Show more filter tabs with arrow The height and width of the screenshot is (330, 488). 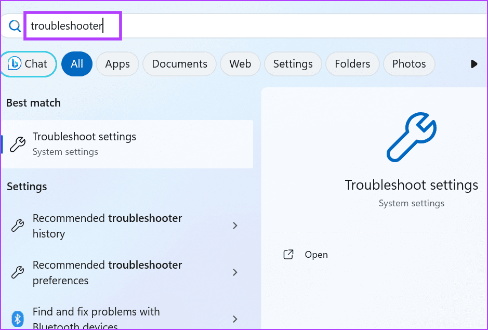click(474, 64)
